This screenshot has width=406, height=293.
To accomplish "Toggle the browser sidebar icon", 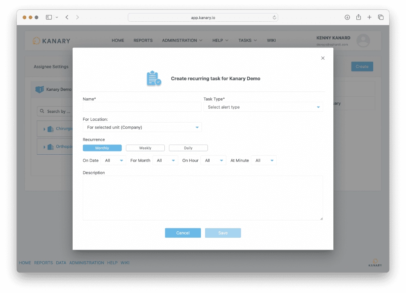I will click(x=49, y=17).
